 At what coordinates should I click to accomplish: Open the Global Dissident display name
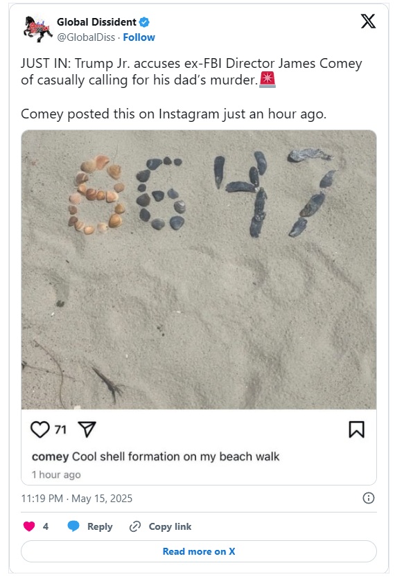[96, 22]
